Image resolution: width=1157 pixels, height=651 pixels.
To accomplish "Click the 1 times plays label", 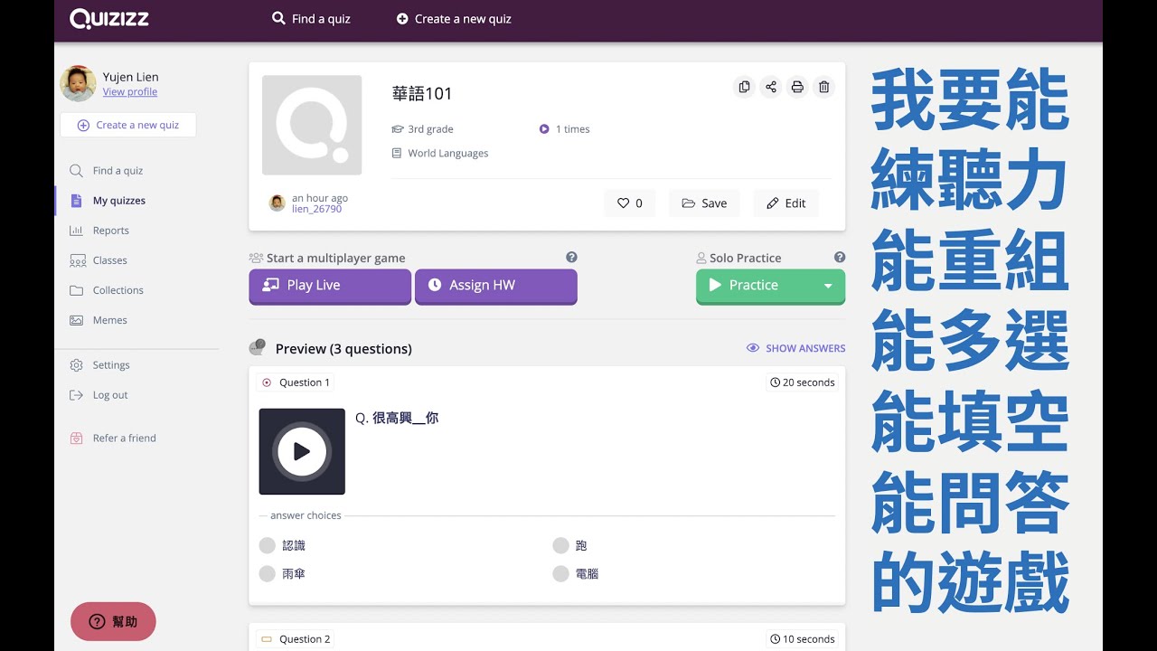I will 564,129.
